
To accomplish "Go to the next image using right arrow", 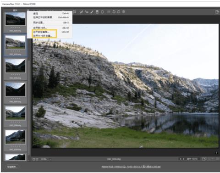I will coord(184,159).
